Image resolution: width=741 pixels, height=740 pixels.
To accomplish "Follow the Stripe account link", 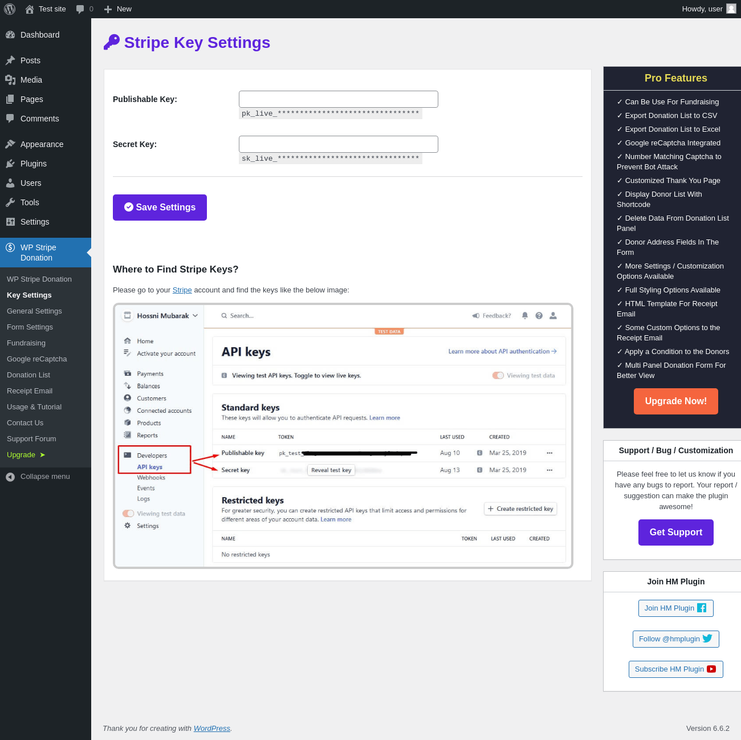I will pyautogui.click(x=182, y=290).
